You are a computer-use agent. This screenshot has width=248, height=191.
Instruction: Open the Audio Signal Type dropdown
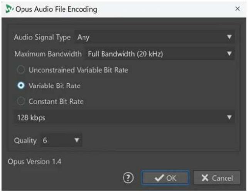[155, 37]
